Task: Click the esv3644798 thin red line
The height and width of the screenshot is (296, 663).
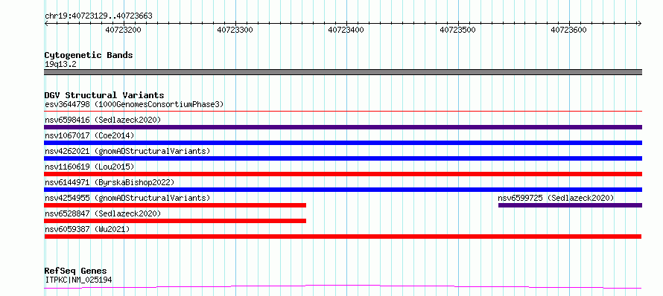Action: coord(343,112)
